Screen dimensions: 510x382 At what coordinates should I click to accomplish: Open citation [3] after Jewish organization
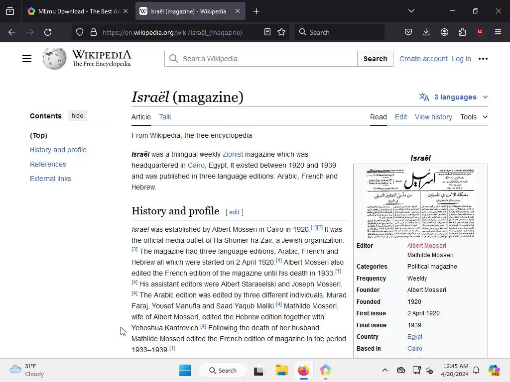coord(134,250)
